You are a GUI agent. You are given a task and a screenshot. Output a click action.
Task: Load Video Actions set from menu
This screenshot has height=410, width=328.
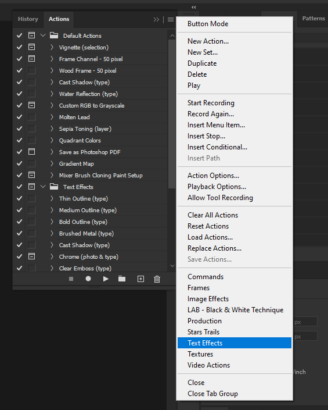pos(208,365)
